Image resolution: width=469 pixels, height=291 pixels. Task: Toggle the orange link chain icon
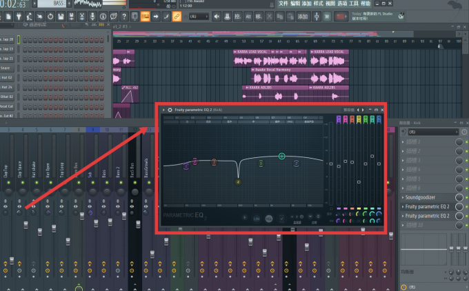pos(177,17)
